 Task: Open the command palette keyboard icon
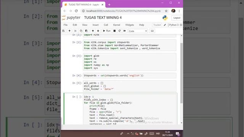coord(152,31)
